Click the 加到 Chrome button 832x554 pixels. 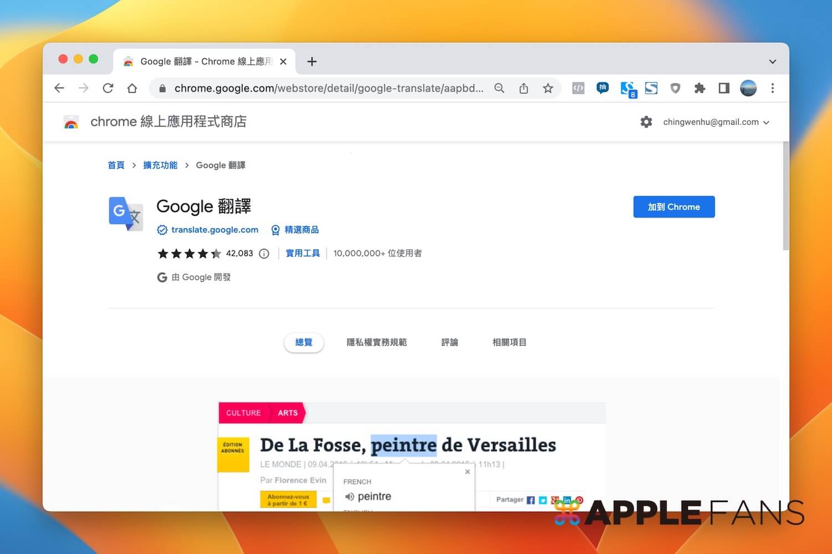(674, 206)
